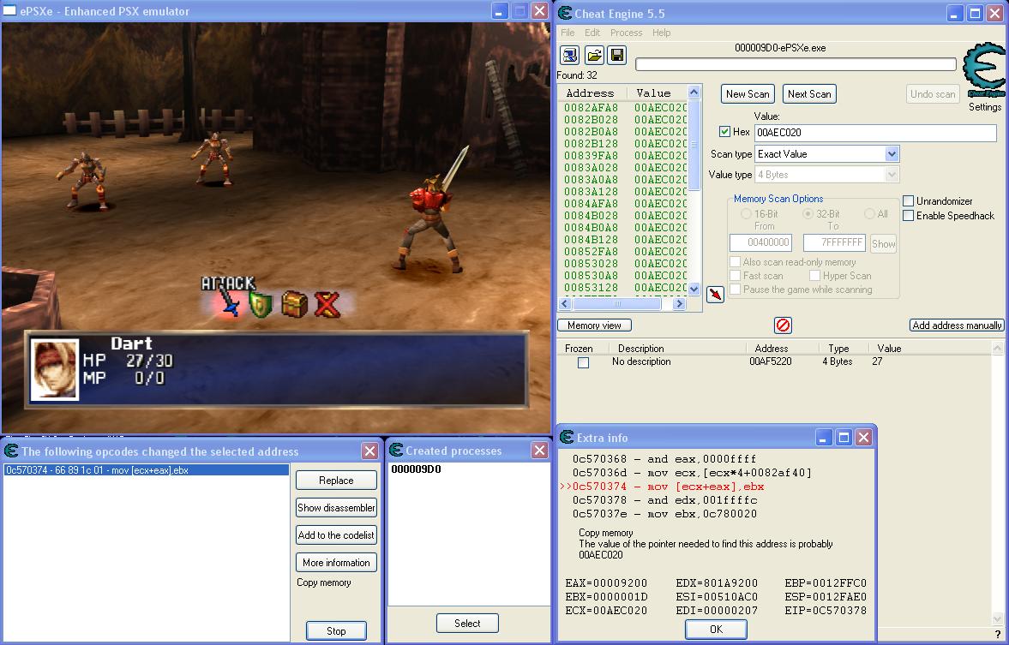This screenshot has width=1009, height=645.
Task: Click the save floppy disk icon
Action: [x=616, y=56]
